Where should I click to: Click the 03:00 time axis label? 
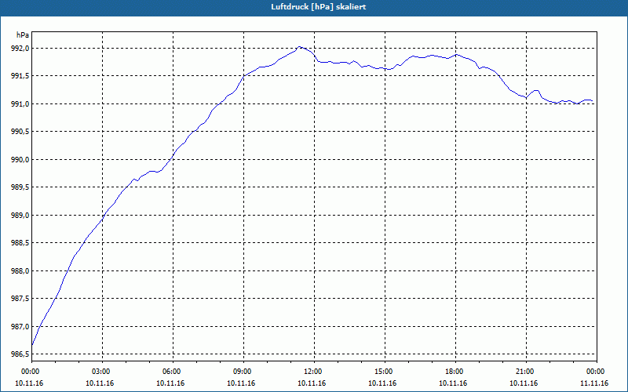point(103,372)
